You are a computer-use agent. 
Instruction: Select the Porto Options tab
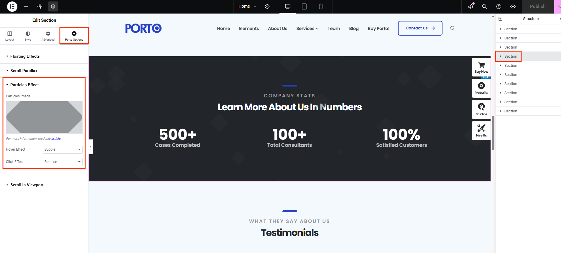coord(74,36)
